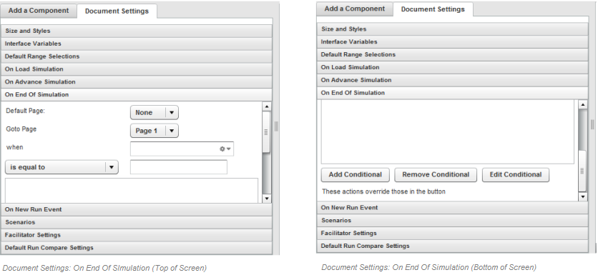Open the 'is equal to' operator dropdown
Viewport: 598px width, 280px height.
tap(62, 167)
